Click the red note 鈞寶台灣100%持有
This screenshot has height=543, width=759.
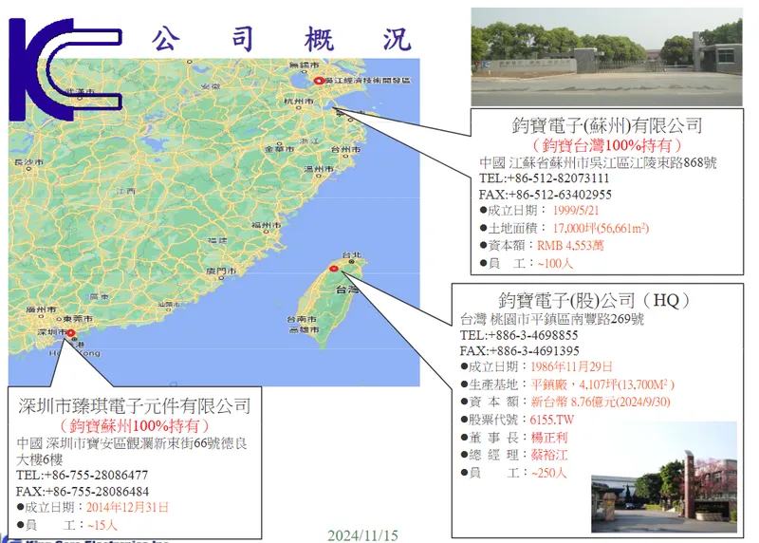tap(607, 145)
